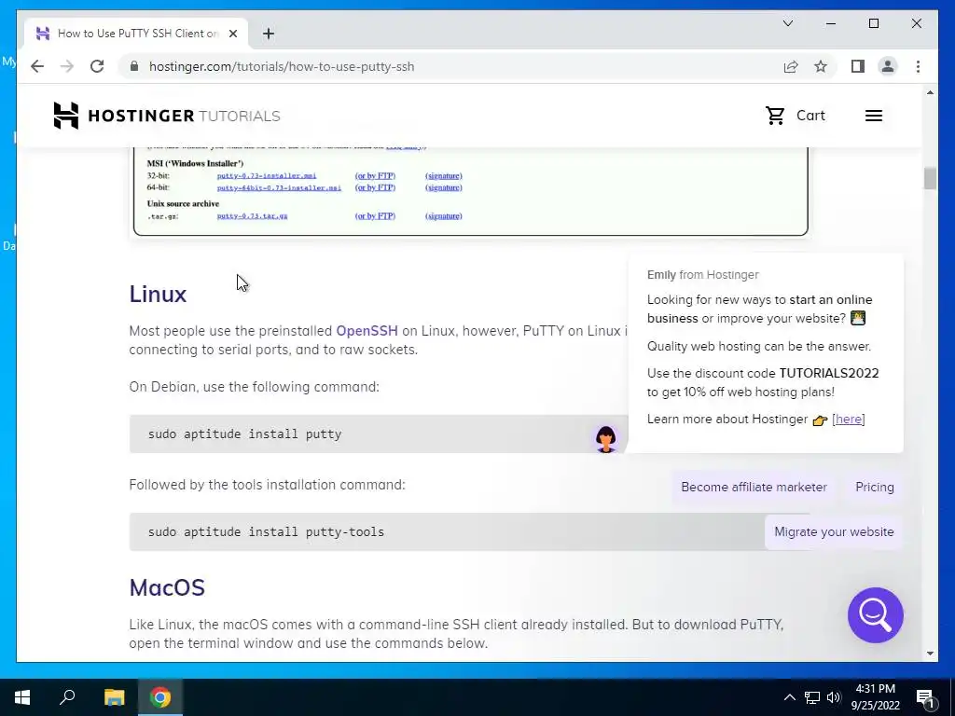Click the Chrome taskbar icon

point(160,697)
